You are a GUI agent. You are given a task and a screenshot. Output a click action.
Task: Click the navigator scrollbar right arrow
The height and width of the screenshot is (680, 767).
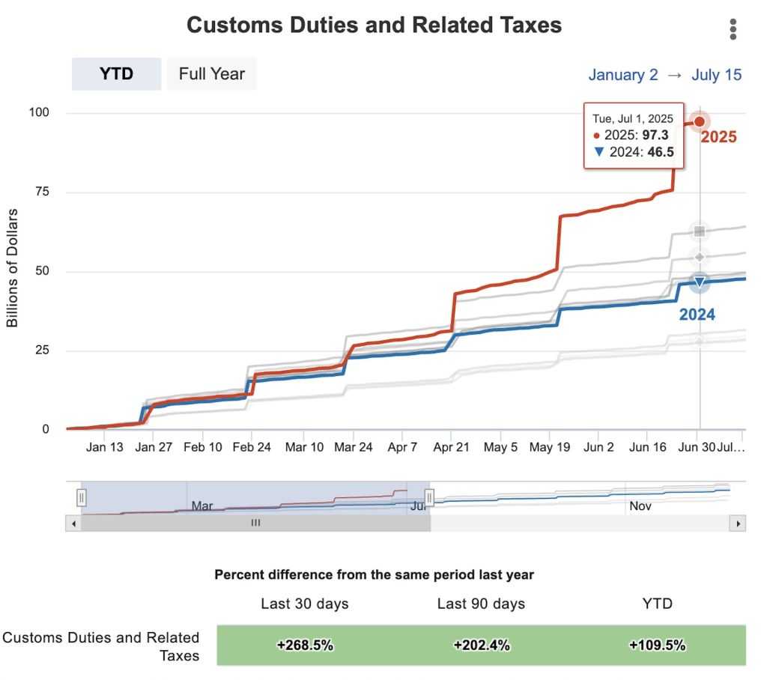pyautogui.click(x=738, y=523)
